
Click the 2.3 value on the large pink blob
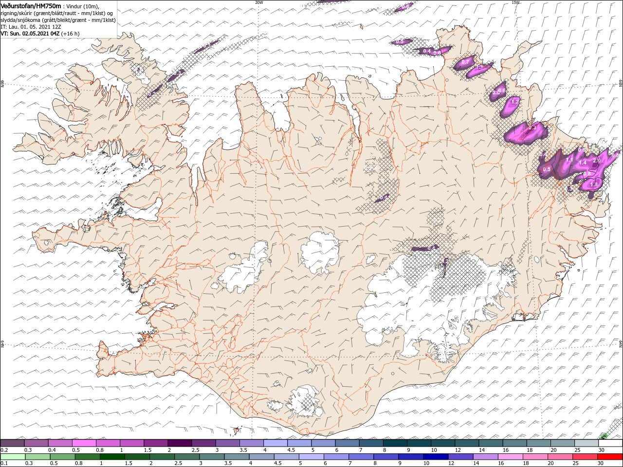pyautogui.click(x=531, y=128)
